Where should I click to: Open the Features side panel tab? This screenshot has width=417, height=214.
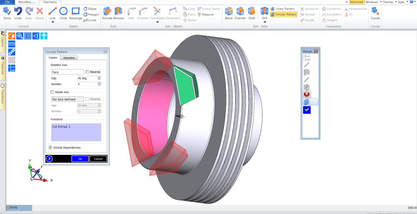[3, 67]
